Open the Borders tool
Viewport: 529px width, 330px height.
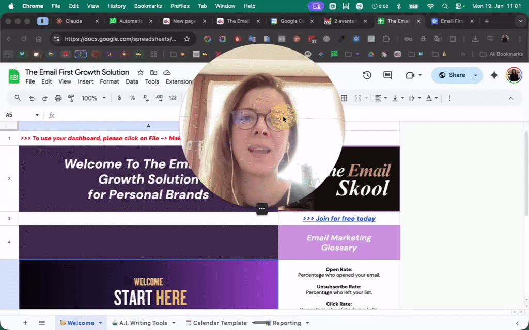(x=344, y=98)
